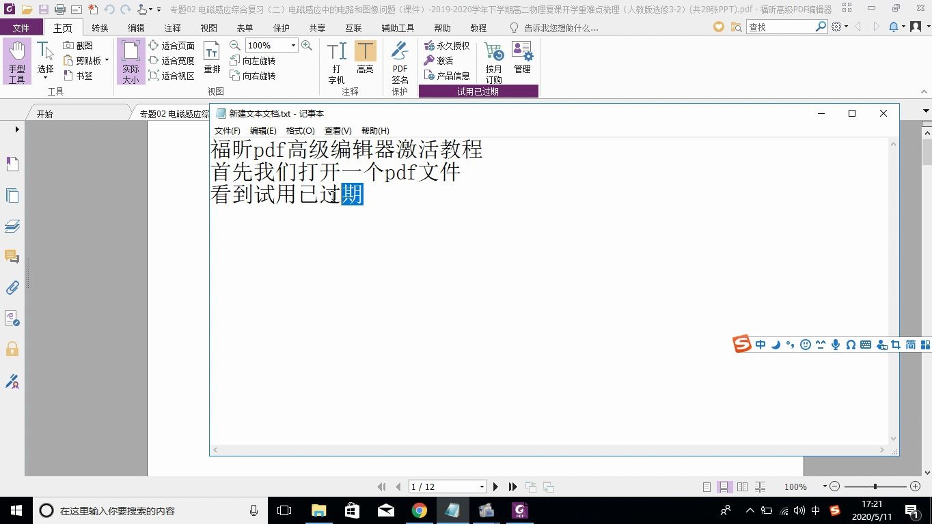Click the Undo arrow in quick access toolbar
932x524 pixels.
click(x=109, y=10)
